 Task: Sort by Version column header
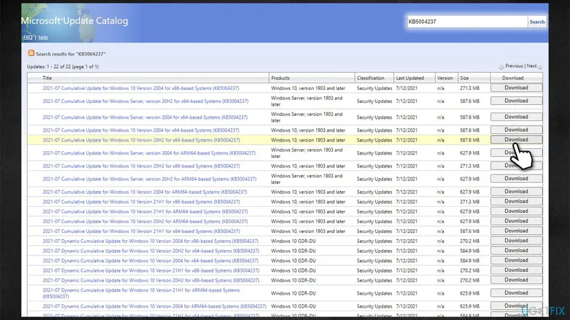click(x=445, y=78)
